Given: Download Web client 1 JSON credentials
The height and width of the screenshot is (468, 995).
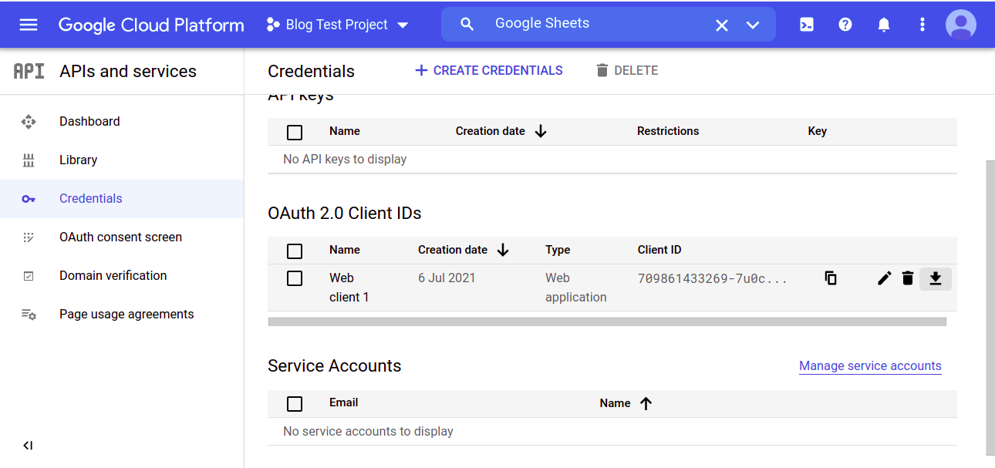Looking at the screenshot, I should point(936,278).
